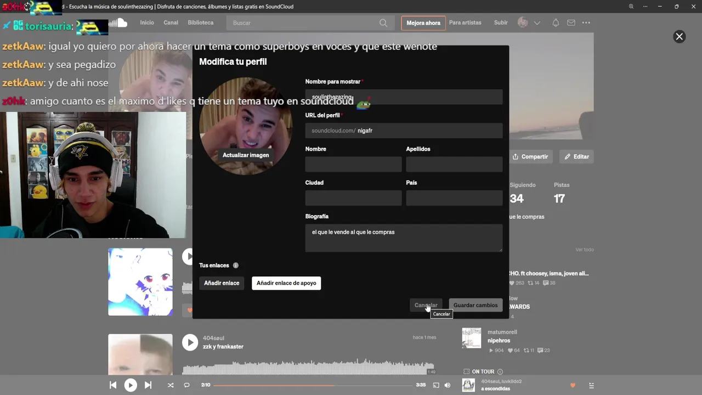
Task: Open the Siguiendo 34 stat
Action: tap(522, 193)
